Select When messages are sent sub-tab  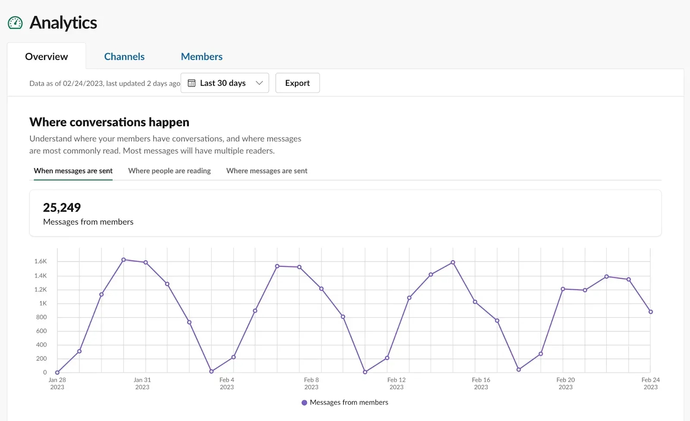tap(73, 171)
